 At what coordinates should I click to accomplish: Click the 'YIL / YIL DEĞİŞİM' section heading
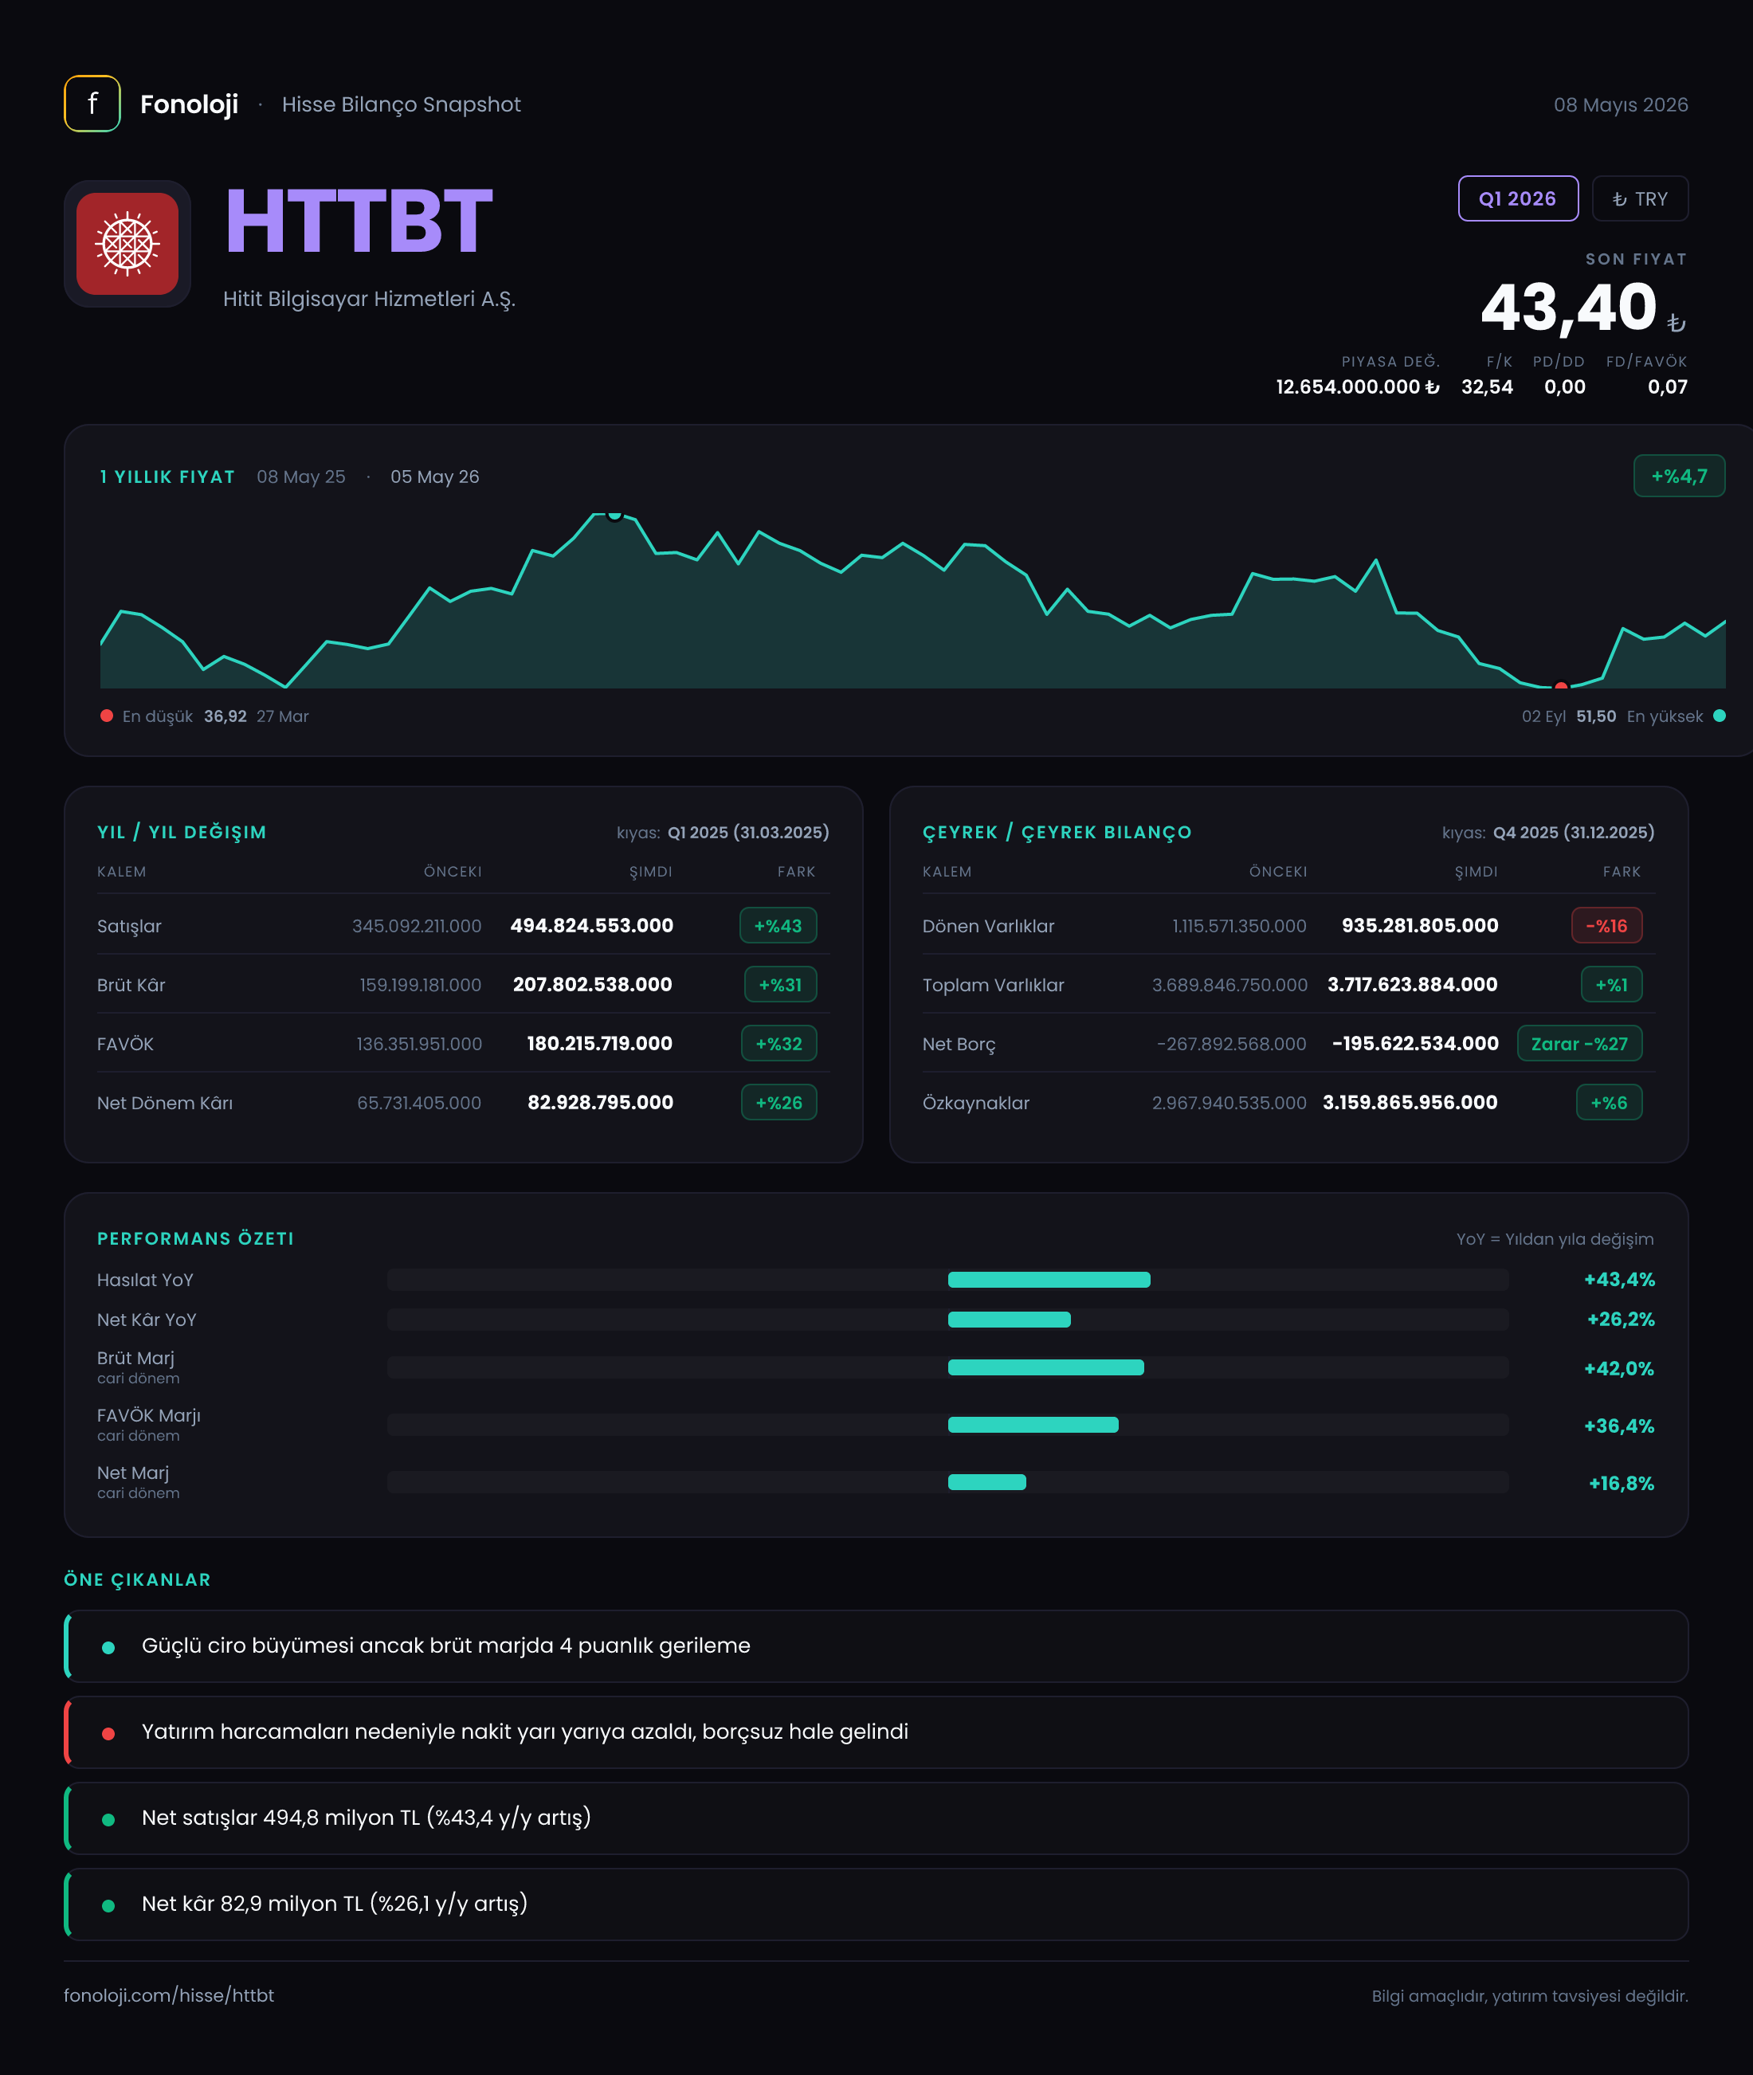tap(182, 832)
